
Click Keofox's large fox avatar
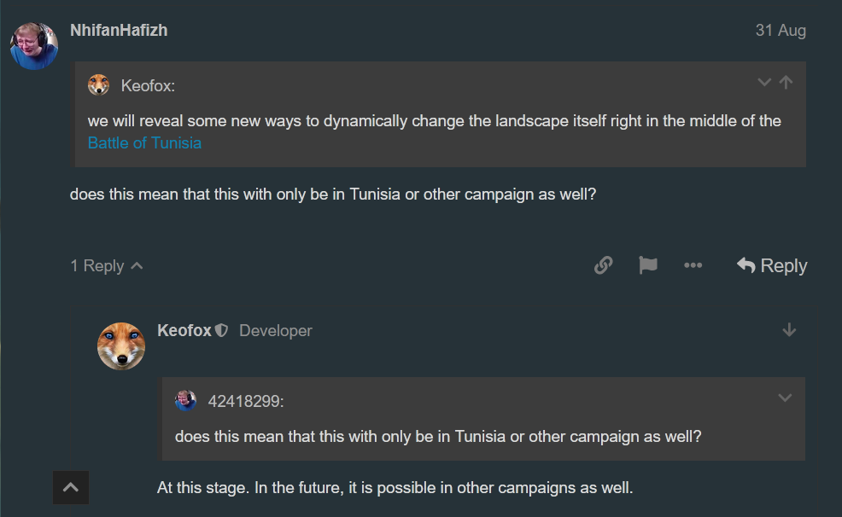pos(121,346)
